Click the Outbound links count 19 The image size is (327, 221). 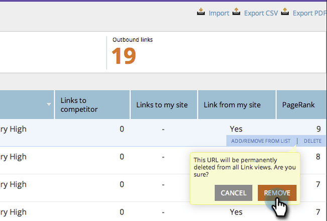[x=124, y=56]
